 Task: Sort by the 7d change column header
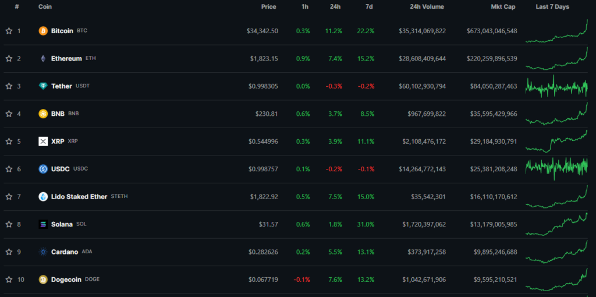point(369,7)
